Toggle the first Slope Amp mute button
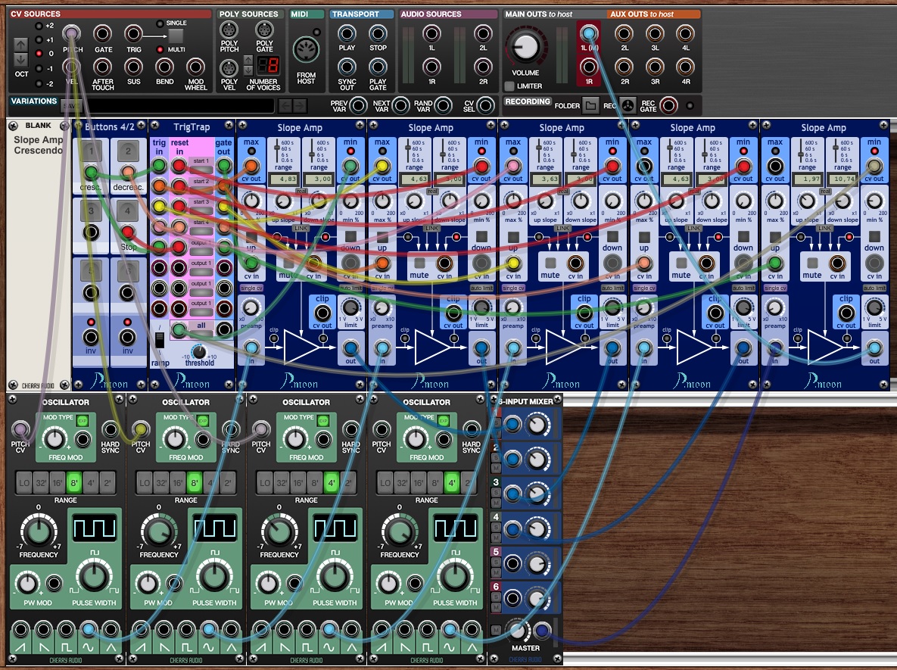Screen dimensions: 897x670 pyautogui.click(x=287, y=262)
